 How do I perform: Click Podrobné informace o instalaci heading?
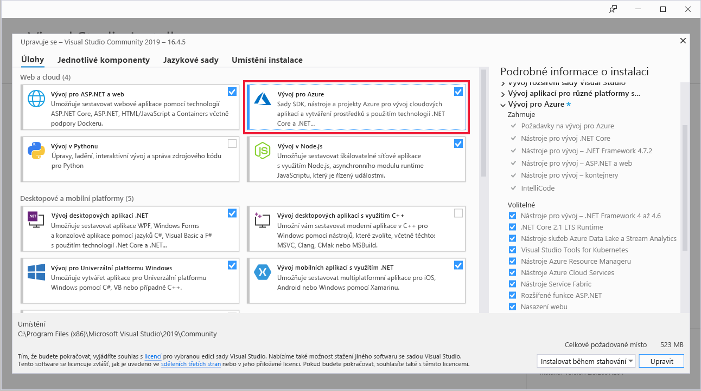click(575, 71)
